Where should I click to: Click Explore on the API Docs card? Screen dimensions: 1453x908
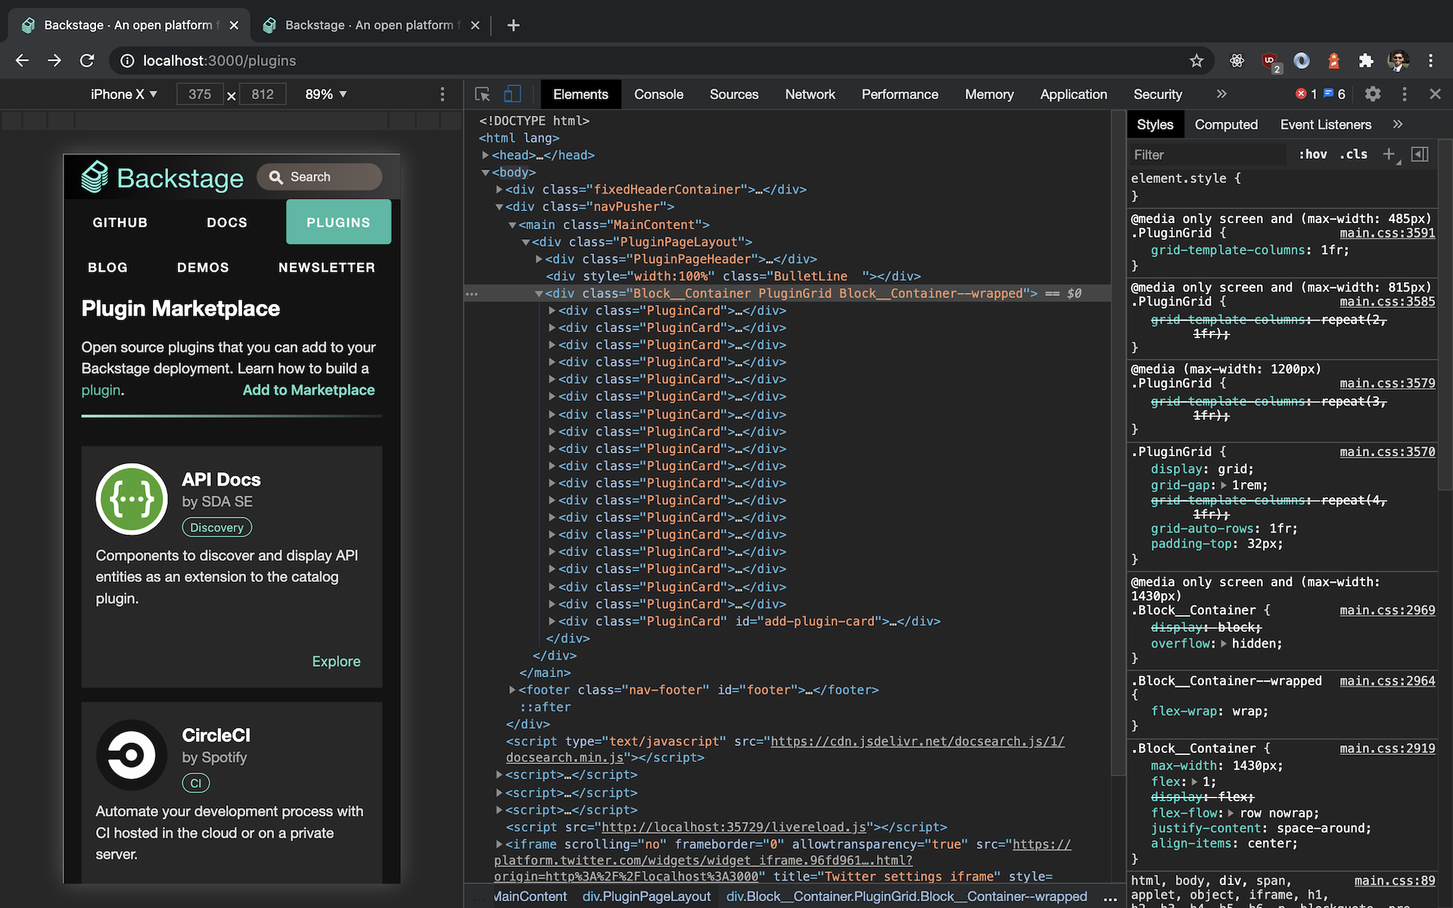click(x=336, y=661)
